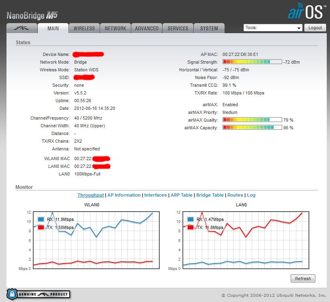330x302 pixels.
Task: Switch to the ADVANCED tab
Action: click(x=147, y=28)
